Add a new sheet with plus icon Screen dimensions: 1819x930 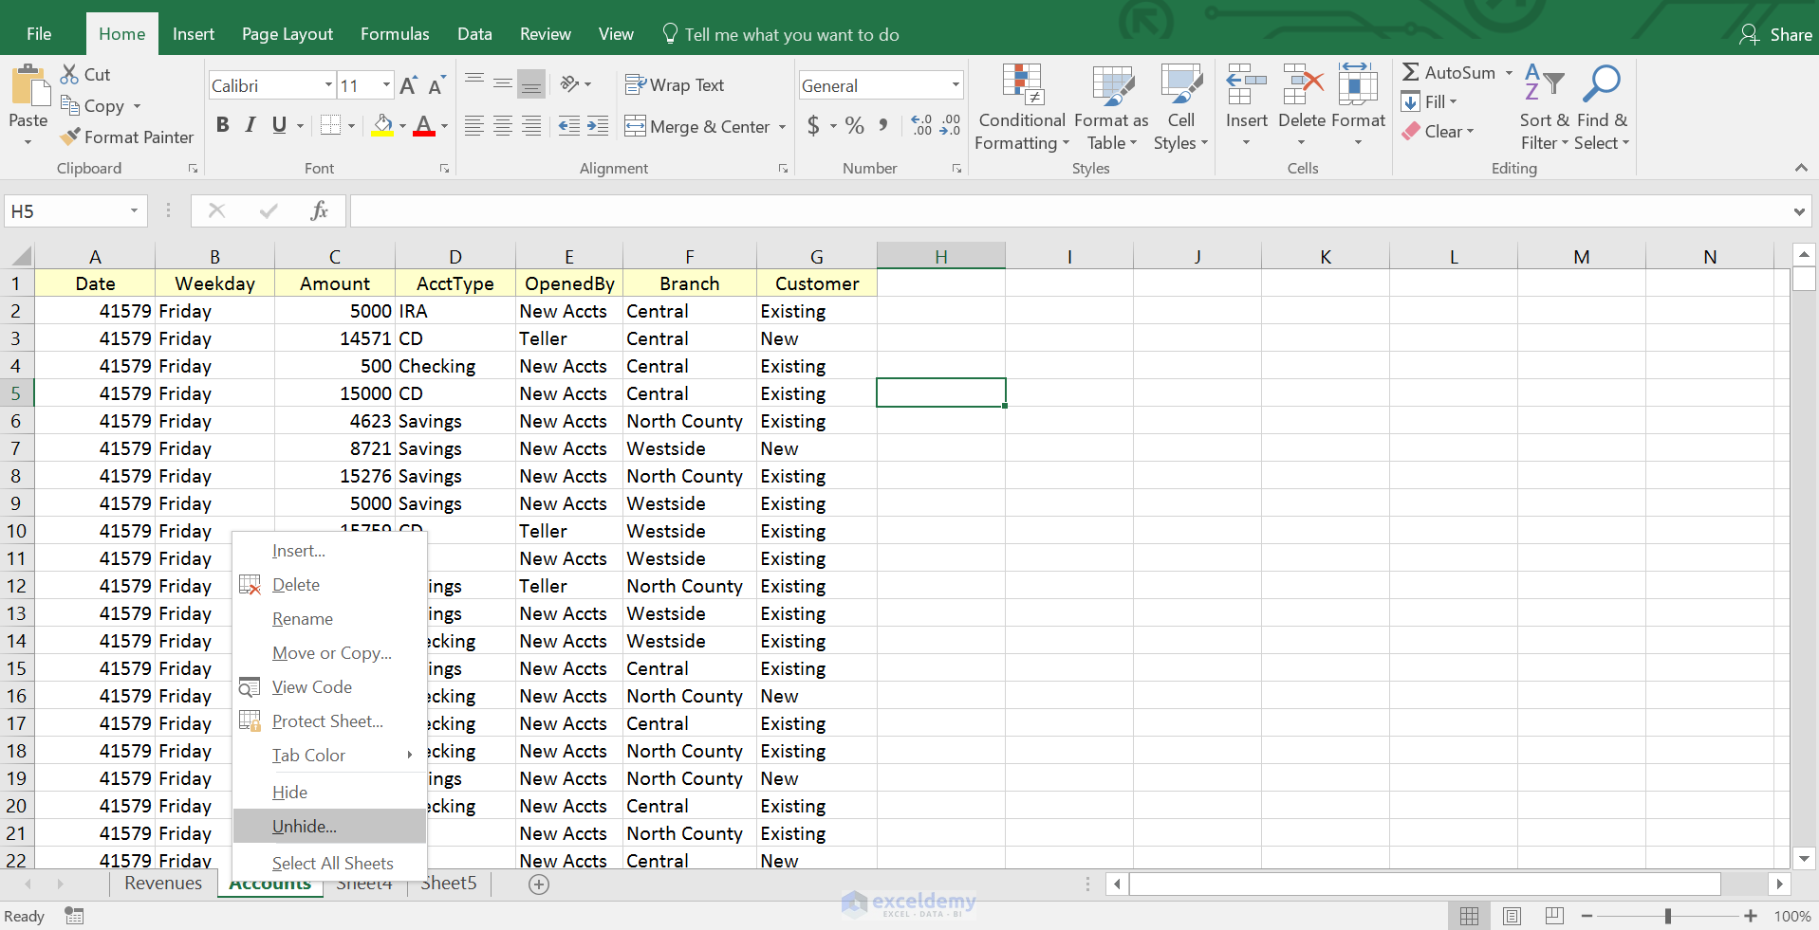click(539, 884)
